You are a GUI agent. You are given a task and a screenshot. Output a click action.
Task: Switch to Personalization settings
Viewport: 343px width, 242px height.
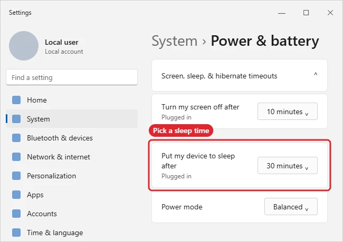click(72, 176)
